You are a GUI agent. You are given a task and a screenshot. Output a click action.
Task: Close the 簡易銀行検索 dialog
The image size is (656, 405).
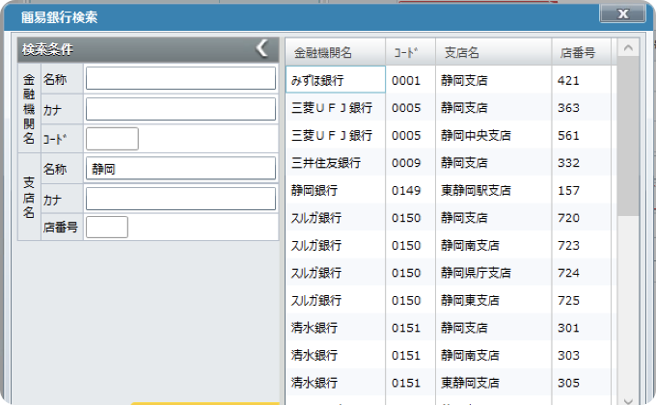tap(622, 13)
